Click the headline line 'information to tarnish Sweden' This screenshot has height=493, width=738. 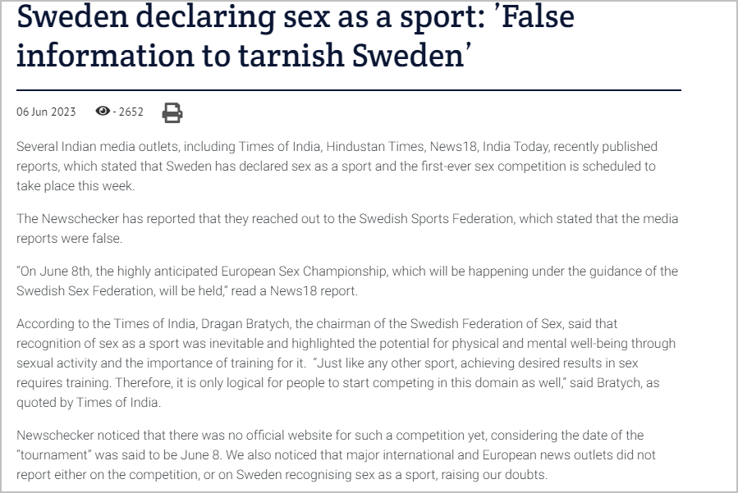point(244,56)
